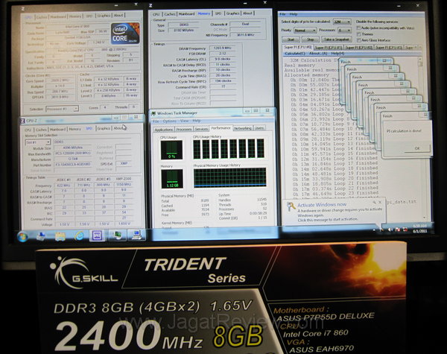Screen dimensions: 447x354
Task: Click the Activate Windows now link
Action: coord(322,205)
